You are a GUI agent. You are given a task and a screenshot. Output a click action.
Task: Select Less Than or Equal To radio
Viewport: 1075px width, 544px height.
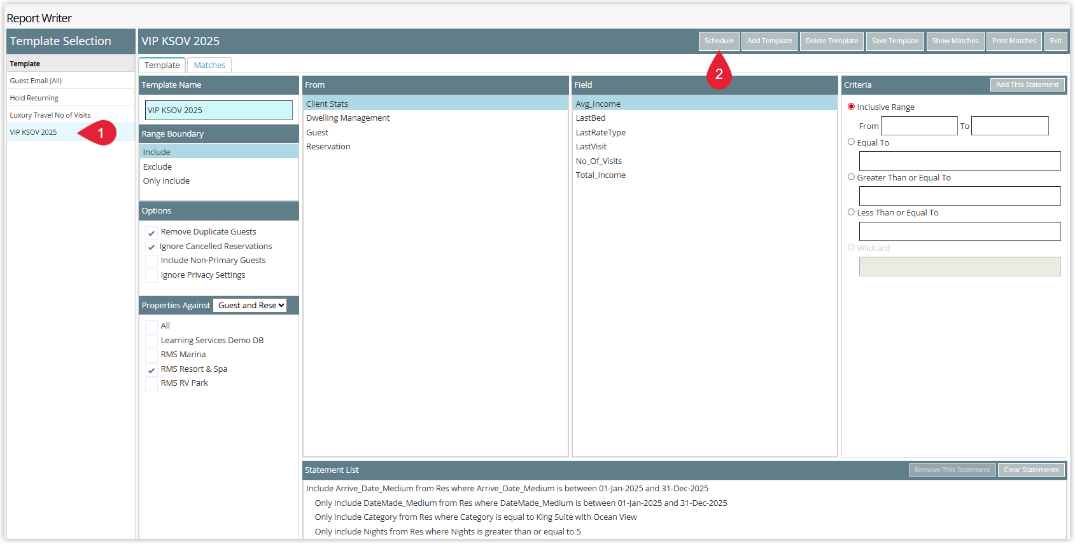pos(851,212)
